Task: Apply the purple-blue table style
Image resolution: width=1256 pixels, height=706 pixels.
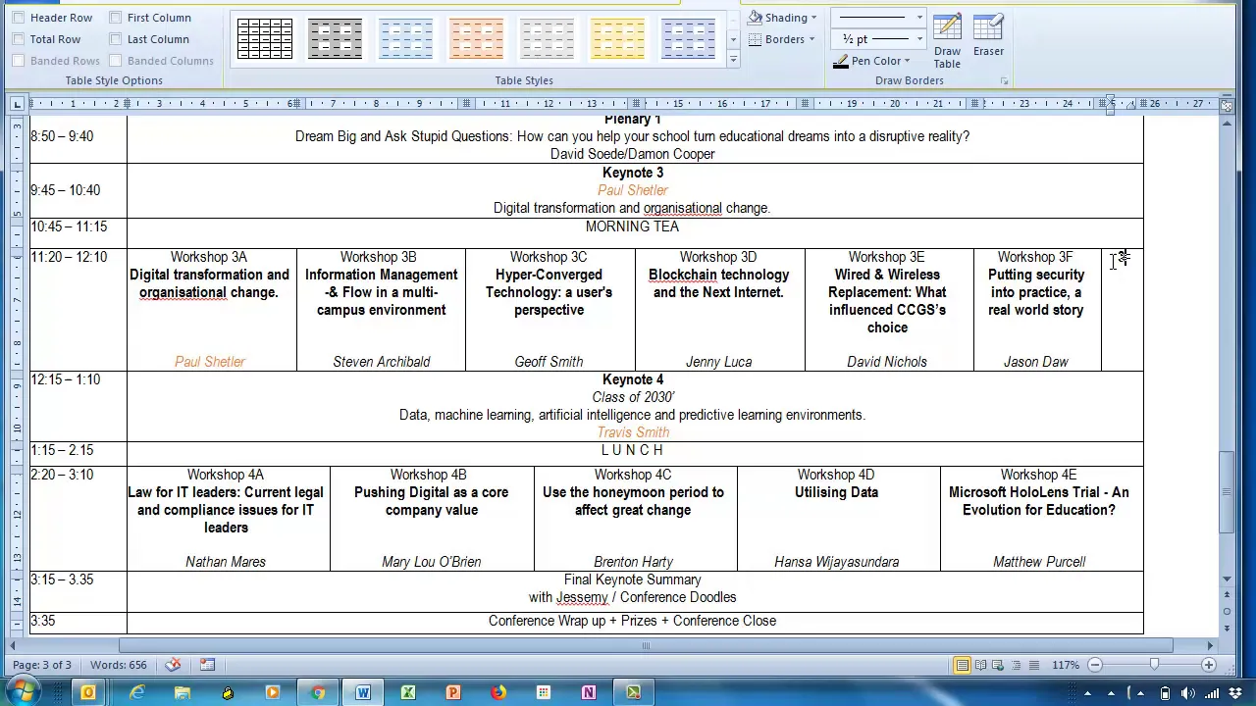Action: [x=689, y=39]
